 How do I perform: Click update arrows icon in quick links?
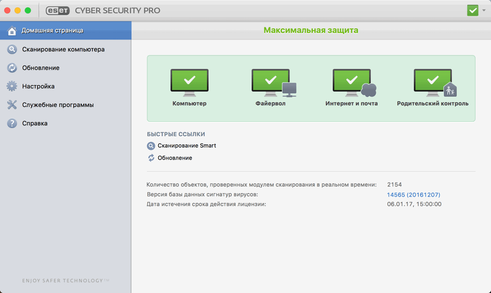[x=151, y=158]
